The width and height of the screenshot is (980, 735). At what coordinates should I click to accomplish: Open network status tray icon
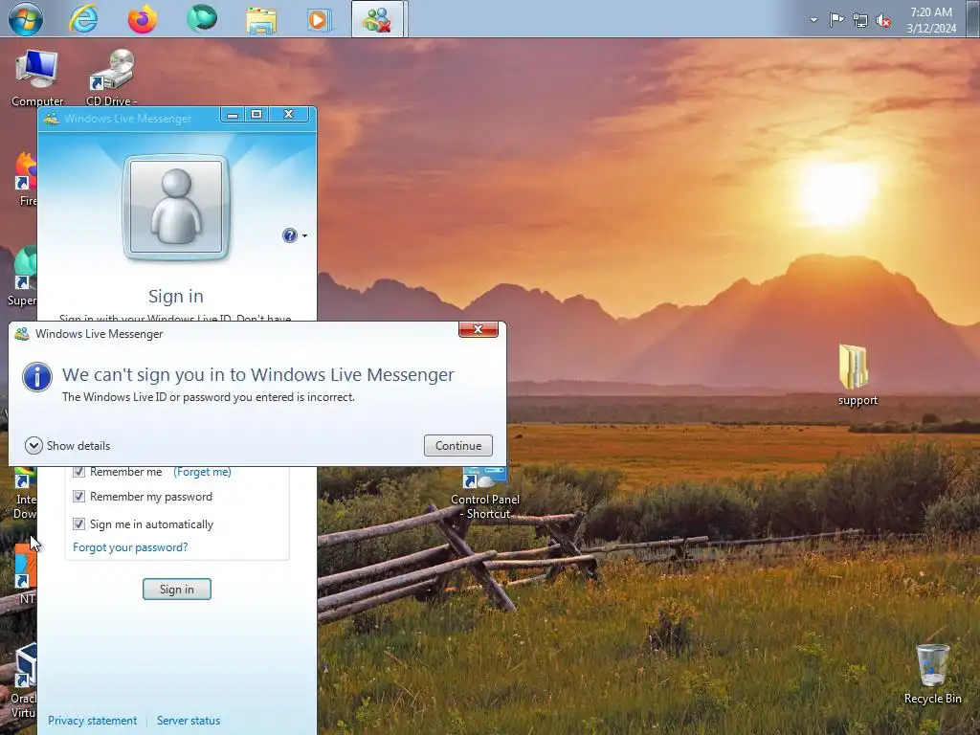click(x=860, y=20)
